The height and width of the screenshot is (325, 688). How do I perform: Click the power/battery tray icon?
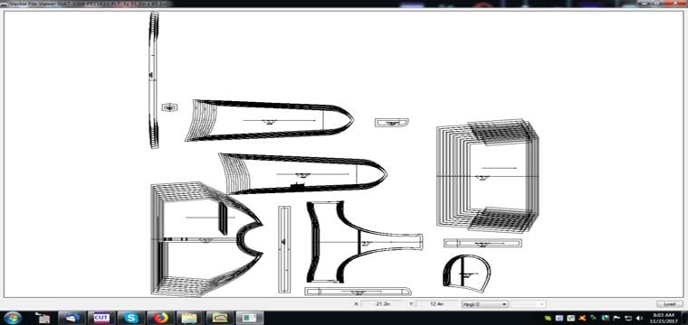point(628,318)
